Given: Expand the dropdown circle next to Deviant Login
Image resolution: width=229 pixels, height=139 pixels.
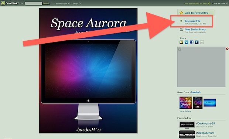Looking at the screenshot, I should 69,3.
